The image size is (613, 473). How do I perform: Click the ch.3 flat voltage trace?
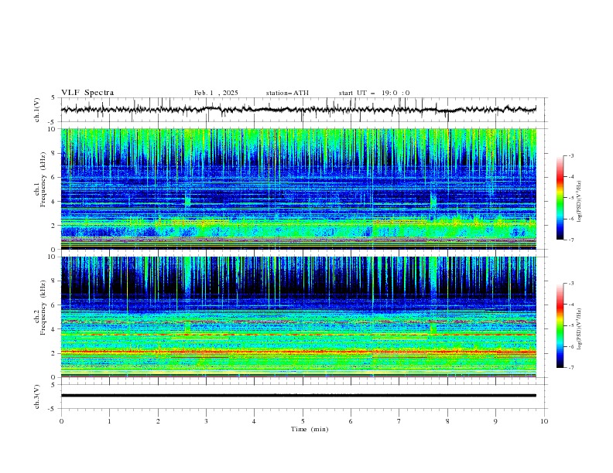[x=298, y=396]
